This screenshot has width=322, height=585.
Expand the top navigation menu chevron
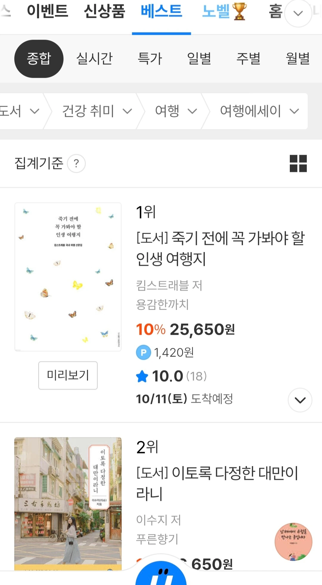pyautogui.click(x=298, y=13)
